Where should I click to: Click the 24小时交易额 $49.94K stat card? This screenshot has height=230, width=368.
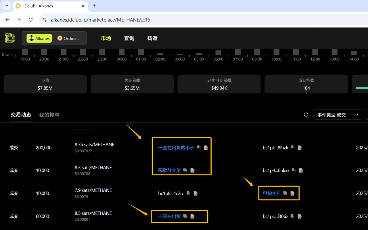(219, 84)
